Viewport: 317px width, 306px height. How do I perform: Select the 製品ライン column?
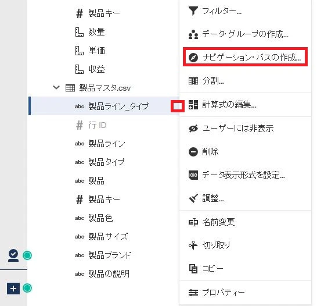[x=107, y=144]
